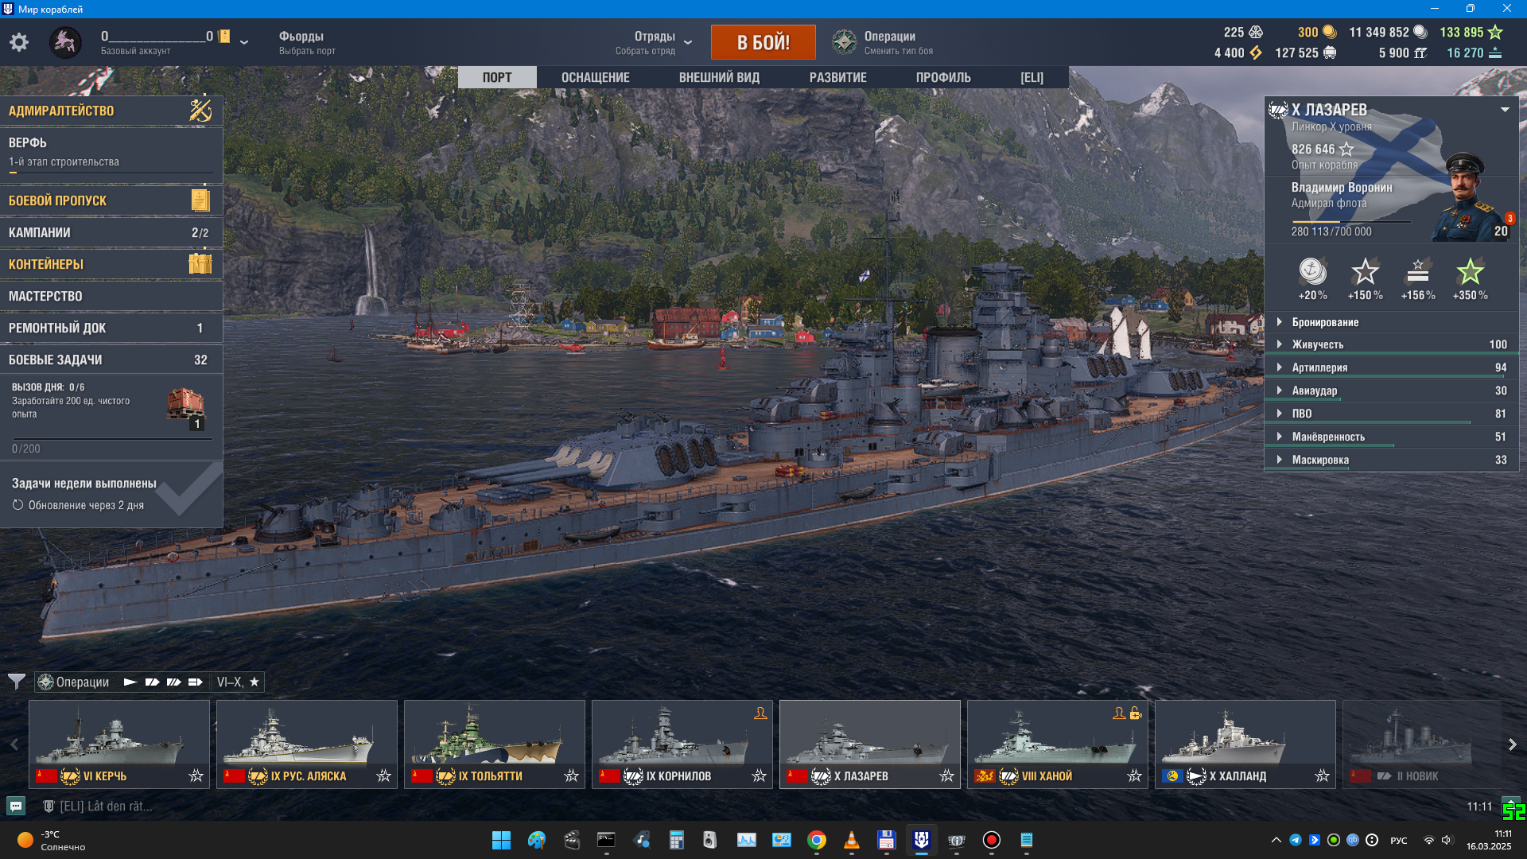The height and width of the screenshot is (859, 1527).
Task: Open VLC media player from taskbar
Action: click(x=852, y=840)
